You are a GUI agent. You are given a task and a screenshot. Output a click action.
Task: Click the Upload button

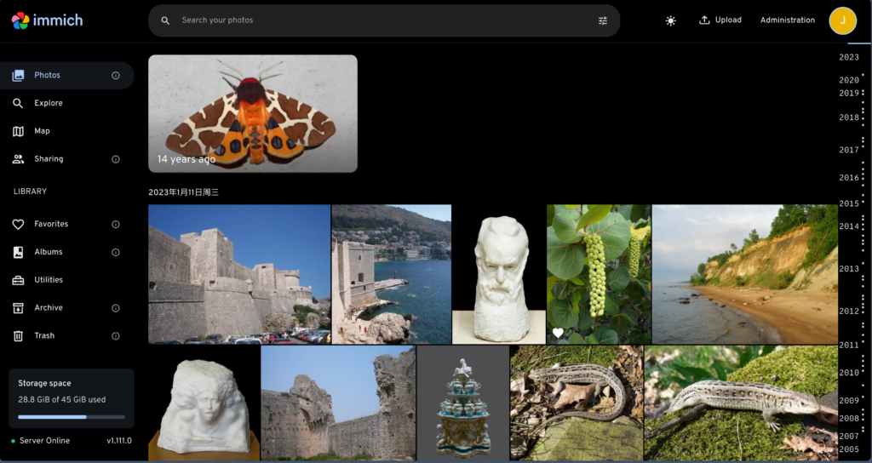[x=720, y=20]
